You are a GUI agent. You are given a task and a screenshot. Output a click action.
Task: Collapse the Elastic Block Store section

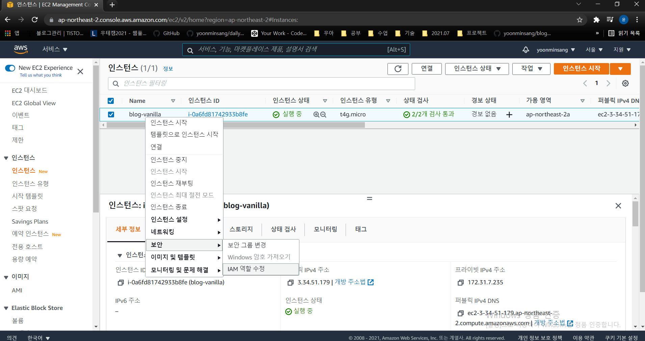click(6, 308)
